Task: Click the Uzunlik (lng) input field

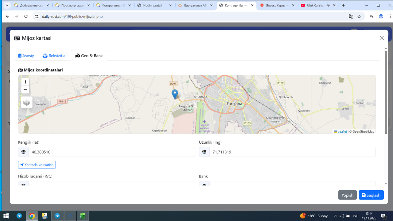Action: [292, 152]
